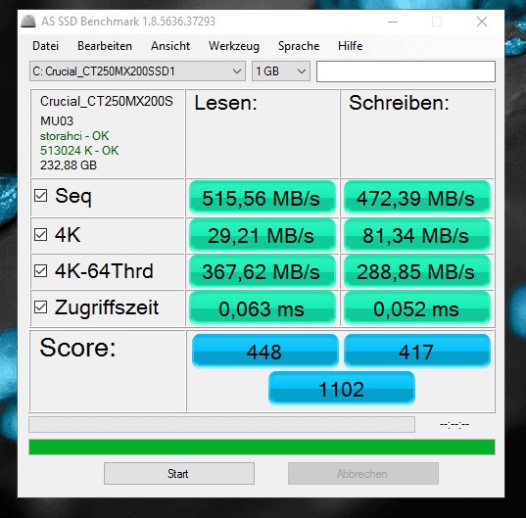This screenshot has width=526, height=518.
Task: Click the Start button
Action: coord(179,473)
